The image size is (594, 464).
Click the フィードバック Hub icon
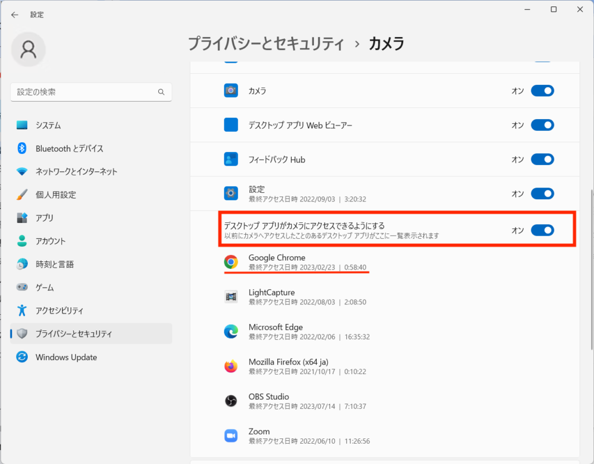tap(231, 160)
